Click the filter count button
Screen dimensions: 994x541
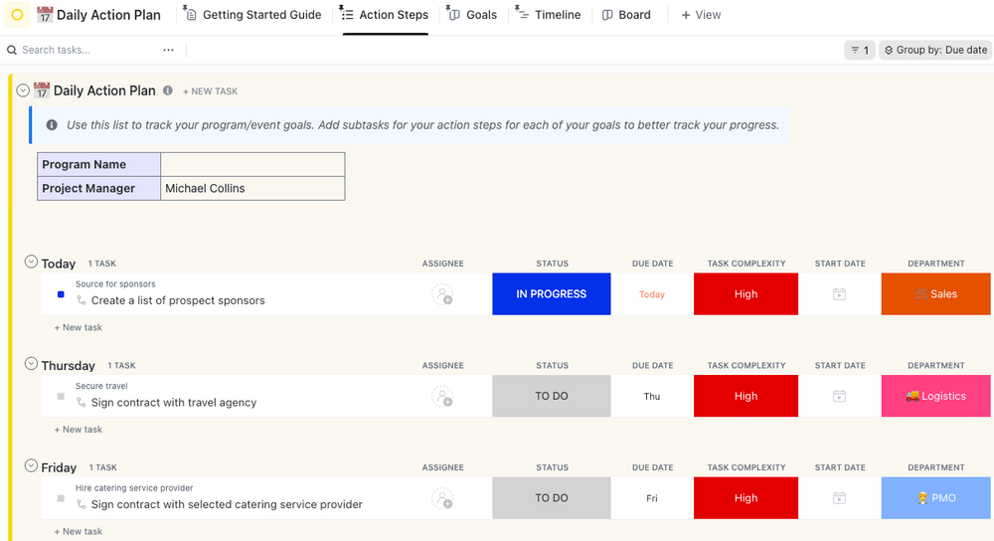(x=859, y=50)
